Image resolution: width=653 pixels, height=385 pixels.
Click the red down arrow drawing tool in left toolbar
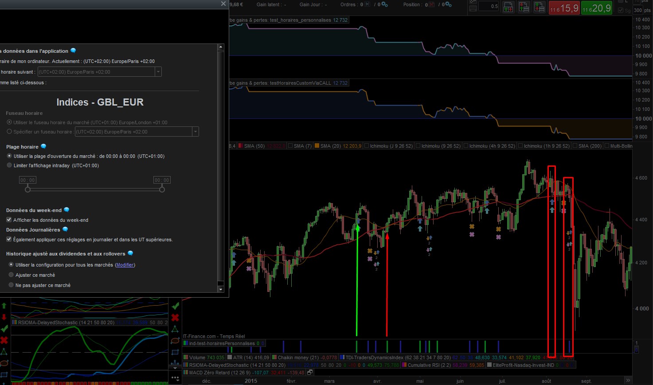4,317
